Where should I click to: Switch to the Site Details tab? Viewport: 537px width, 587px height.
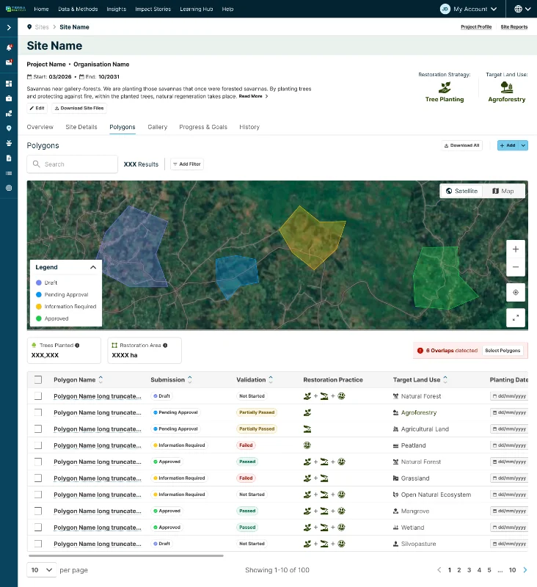click(81, 127)
